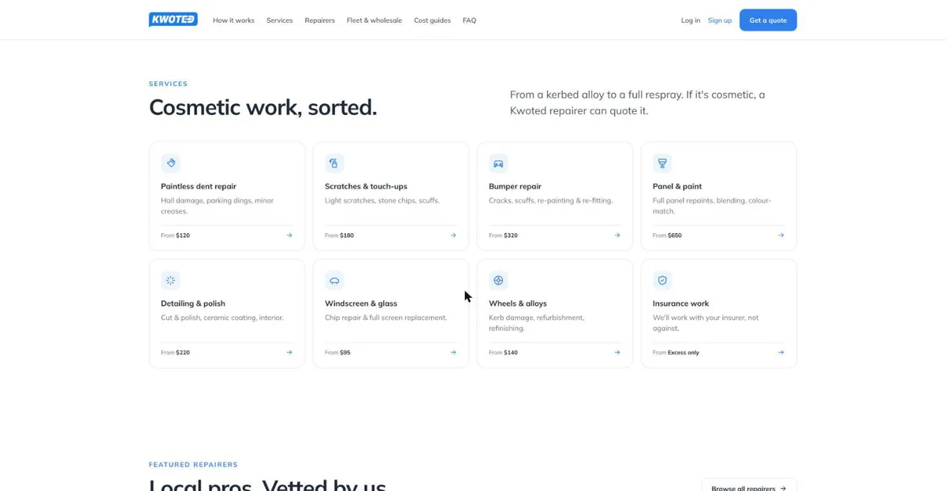This screenshot has width=946, height=491.
Task: Click the Wheels & alloys wheel icon
Action: coord(498,281)
